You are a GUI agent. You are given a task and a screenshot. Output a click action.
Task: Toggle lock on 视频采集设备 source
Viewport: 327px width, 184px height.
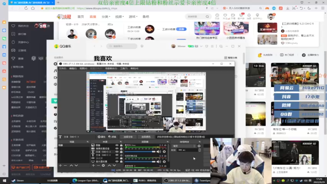[x=121, y=148]
